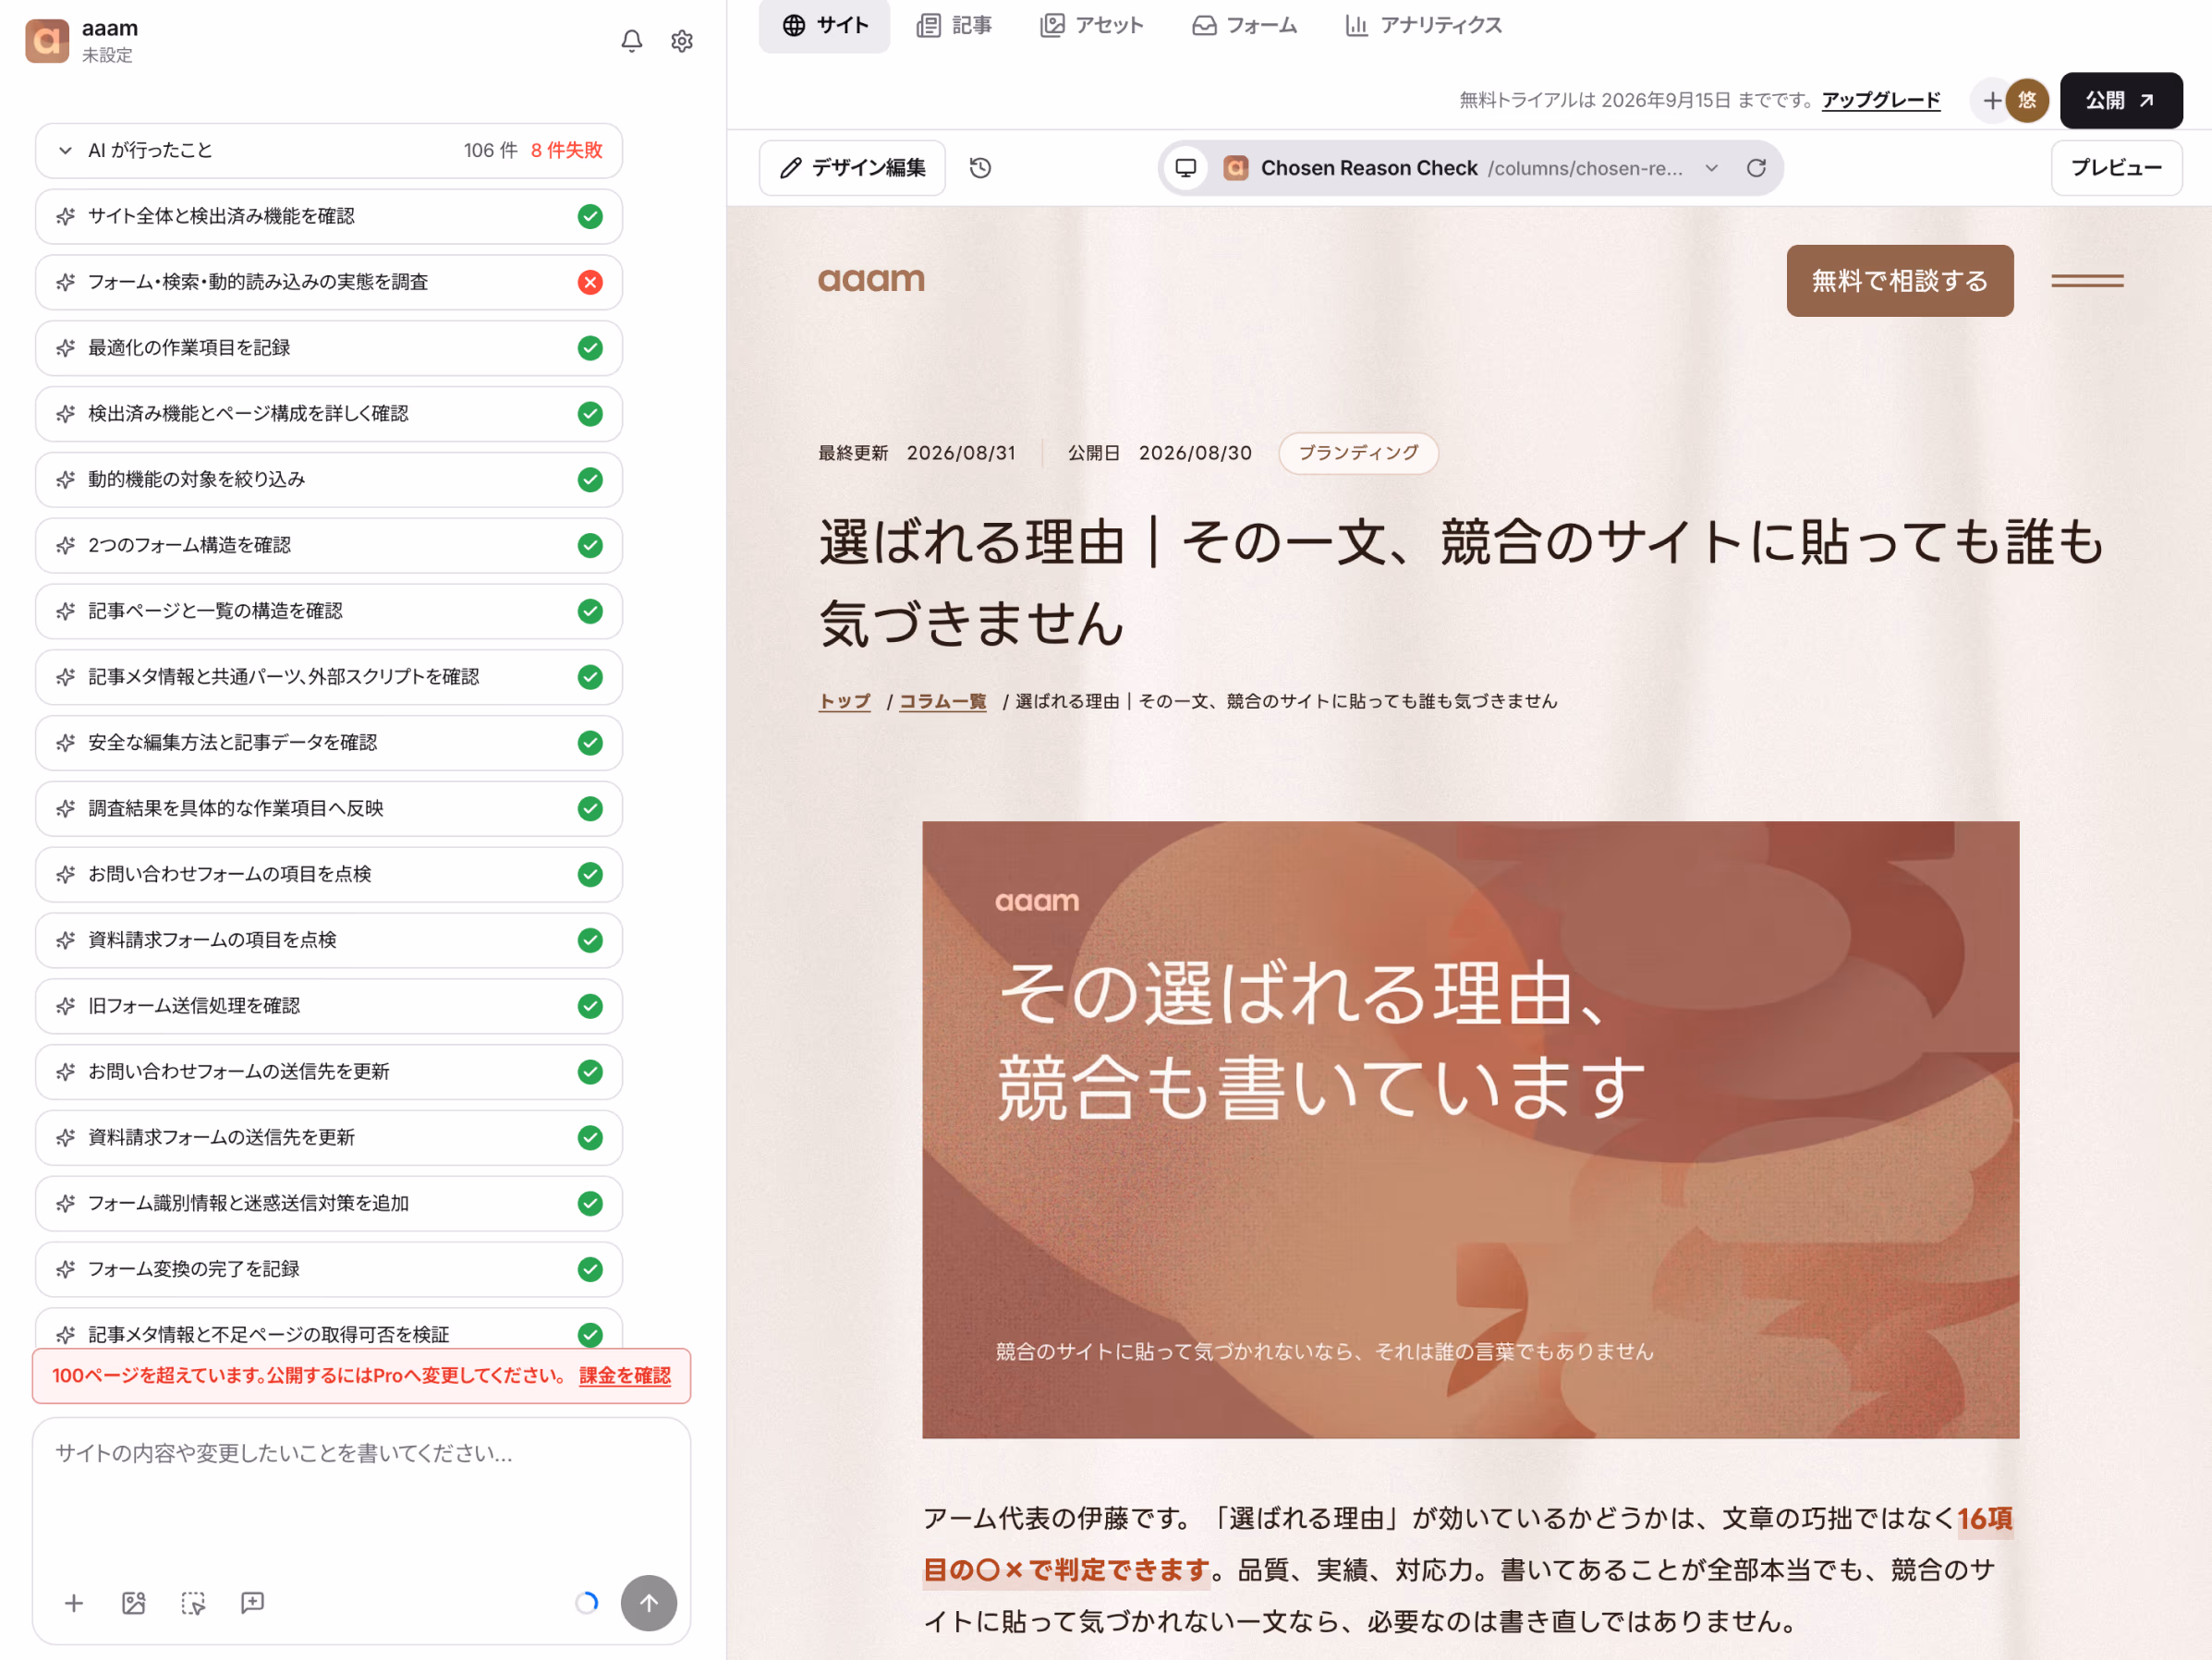Click the version history clock icon
2212x1660 pixels.
(980, 168)
